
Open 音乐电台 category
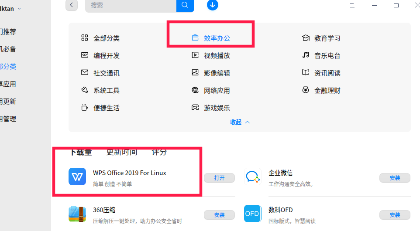point(327,56)
